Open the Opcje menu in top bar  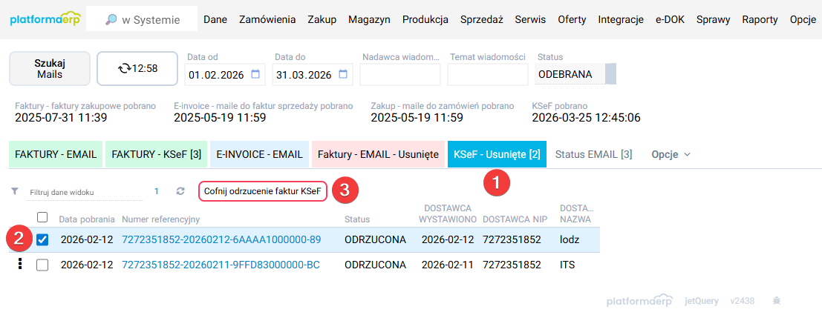point(803,20)
